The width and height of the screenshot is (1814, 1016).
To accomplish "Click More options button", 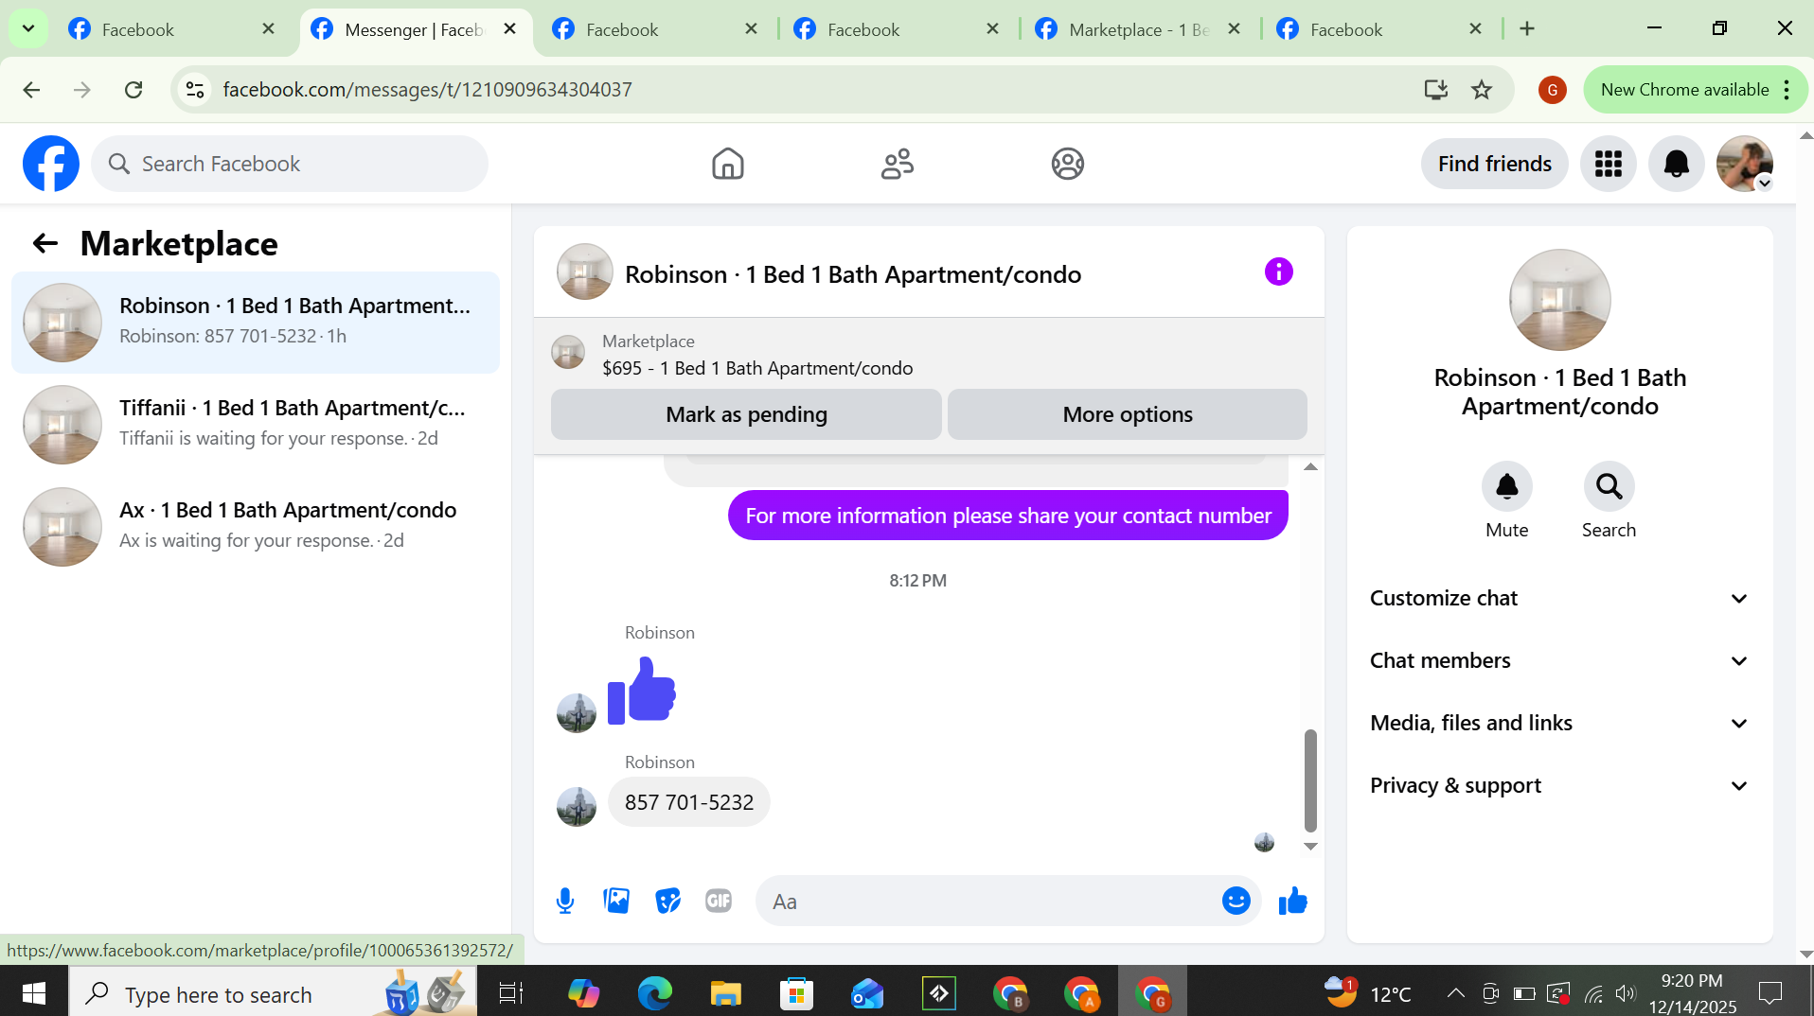I will point(1127,414).
